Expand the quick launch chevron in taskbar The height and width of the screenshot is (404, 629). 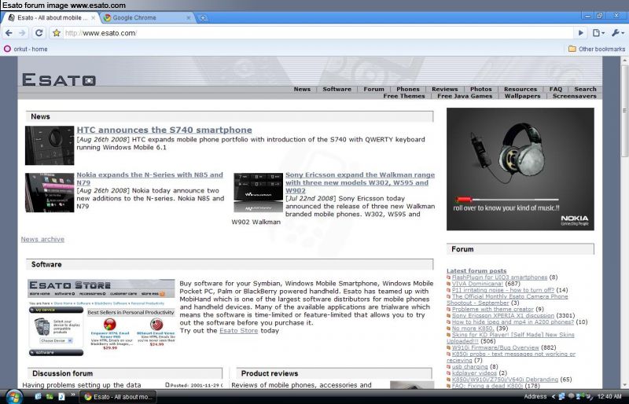click(x=73, y=395)
